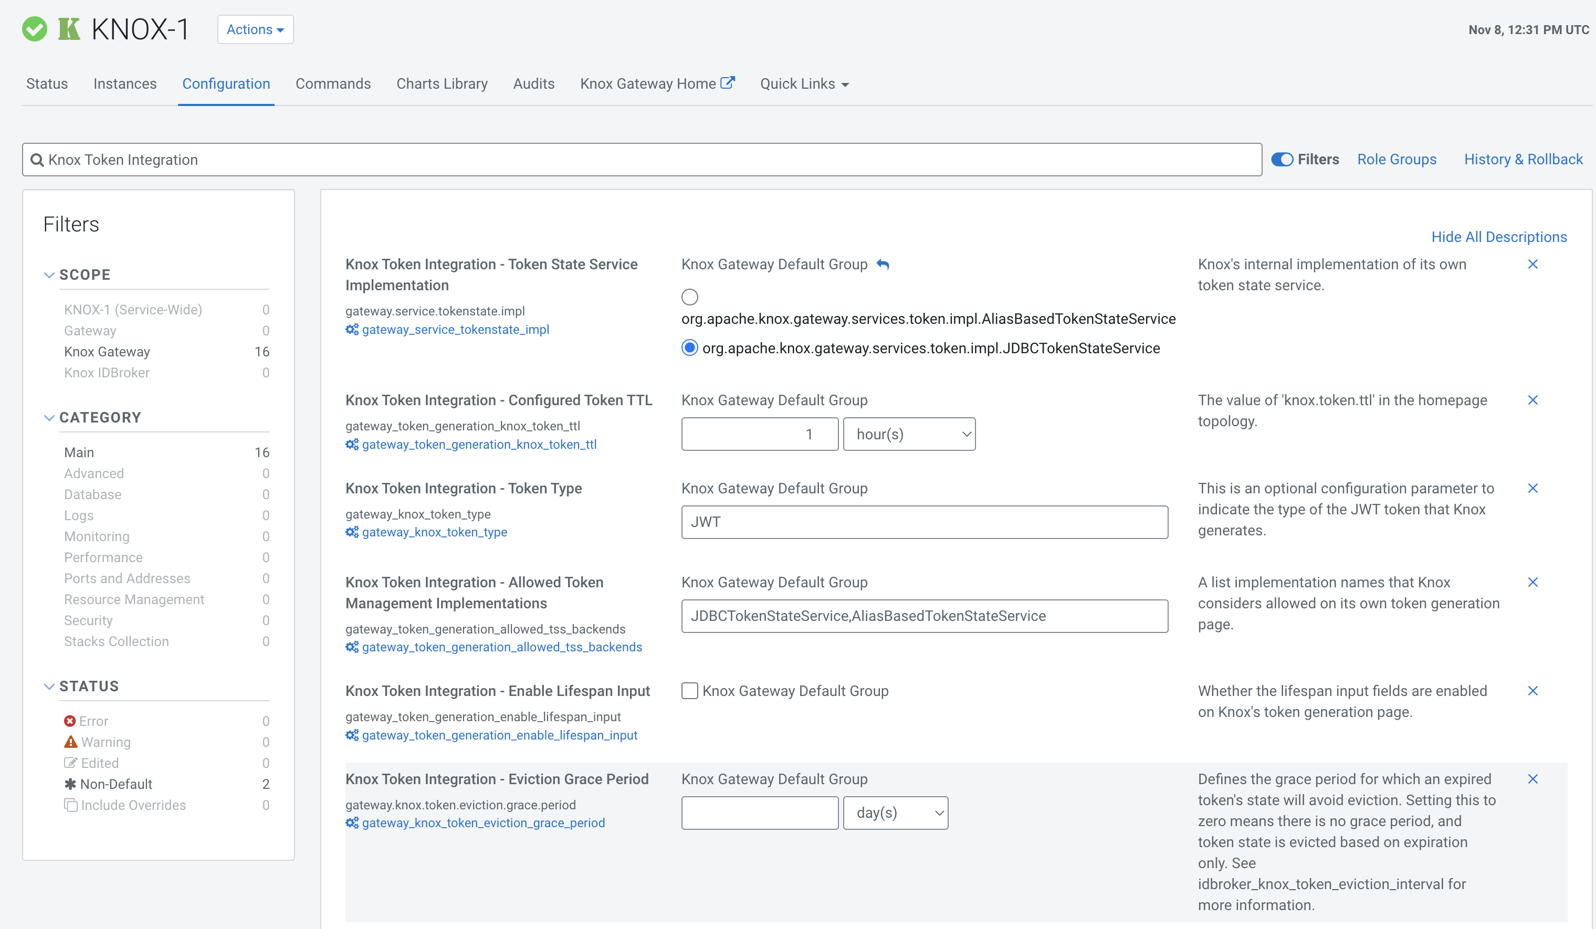Open the hour(s) unit dropdown for Token TTL
1596x929 pixels.
(x=909, y=435)
